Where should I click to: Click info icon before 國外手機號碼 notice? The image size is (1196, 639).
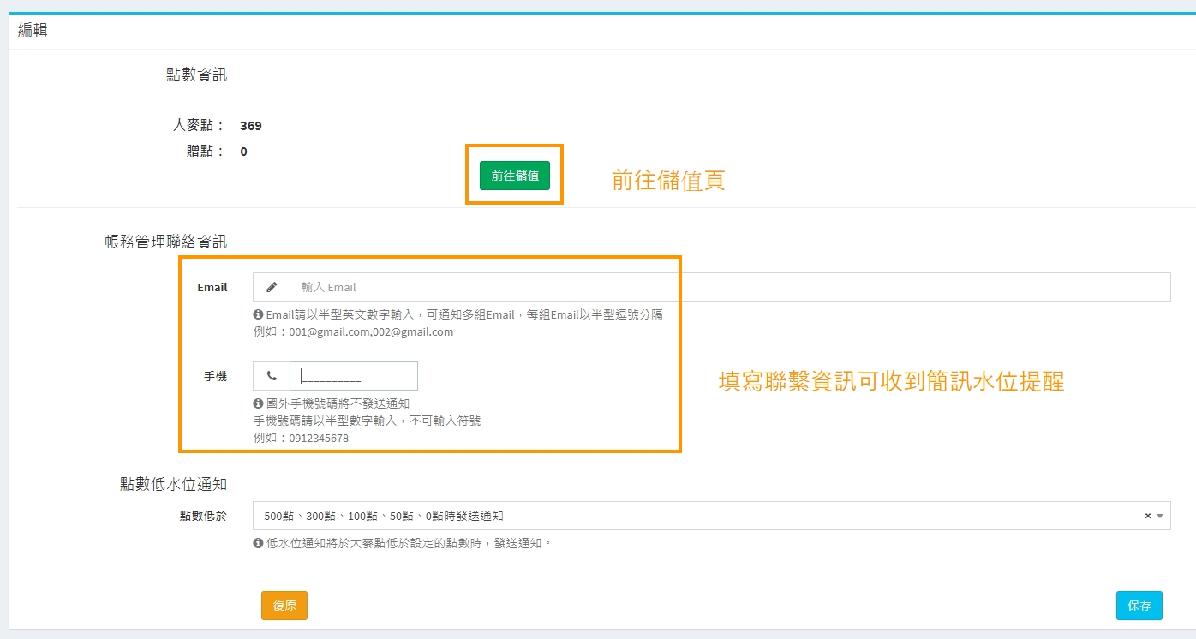(258, 403)
